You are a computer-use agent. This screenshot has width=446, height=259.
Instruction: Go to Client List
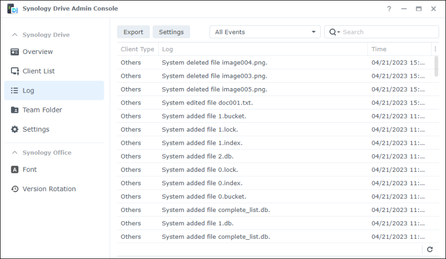pos(54,71)
